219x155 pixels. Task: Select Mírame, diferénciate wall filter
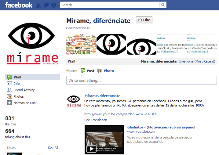(x=159, y=61)
